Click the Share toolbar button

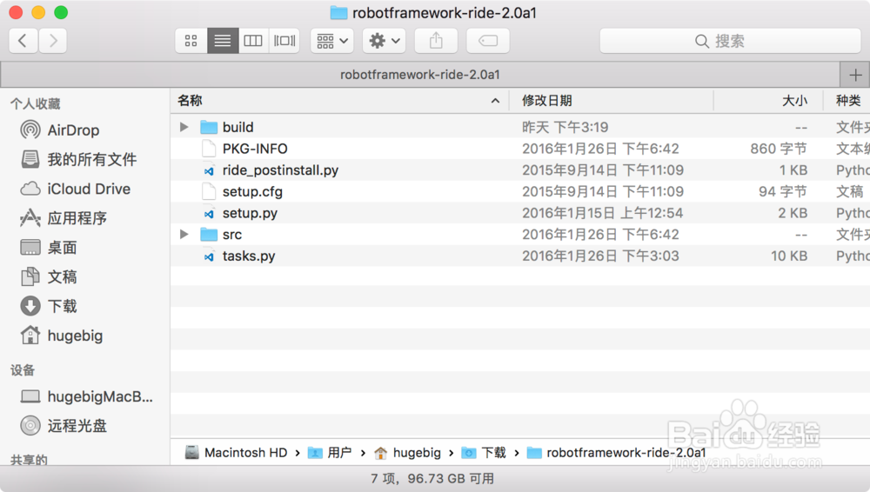coord(436,41)
